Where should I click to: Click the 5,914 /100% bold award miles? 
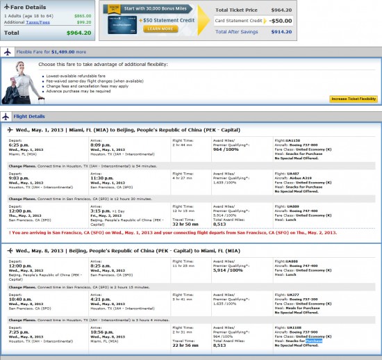point(228,270)
